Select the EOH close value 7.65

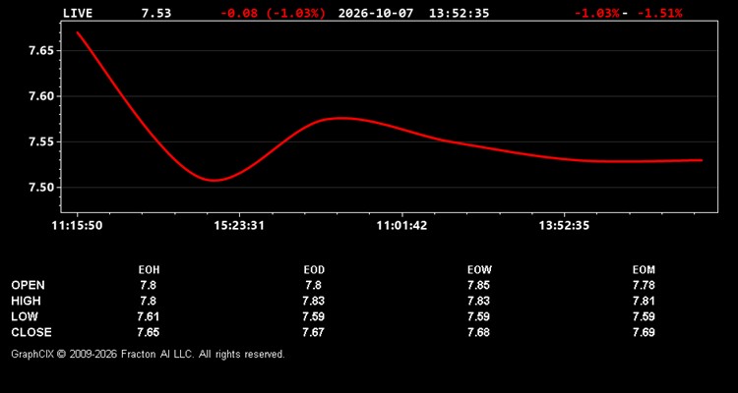click(x=148, y=332)
